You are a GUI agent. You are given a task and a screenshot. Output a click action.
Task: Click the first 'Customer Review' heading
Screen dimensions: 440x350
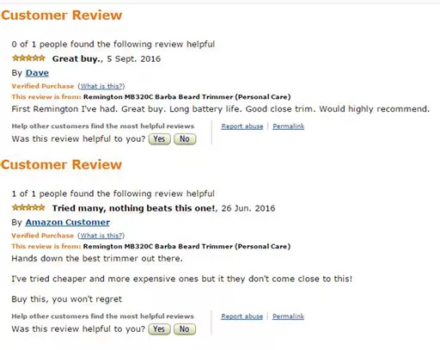point(62,15)
